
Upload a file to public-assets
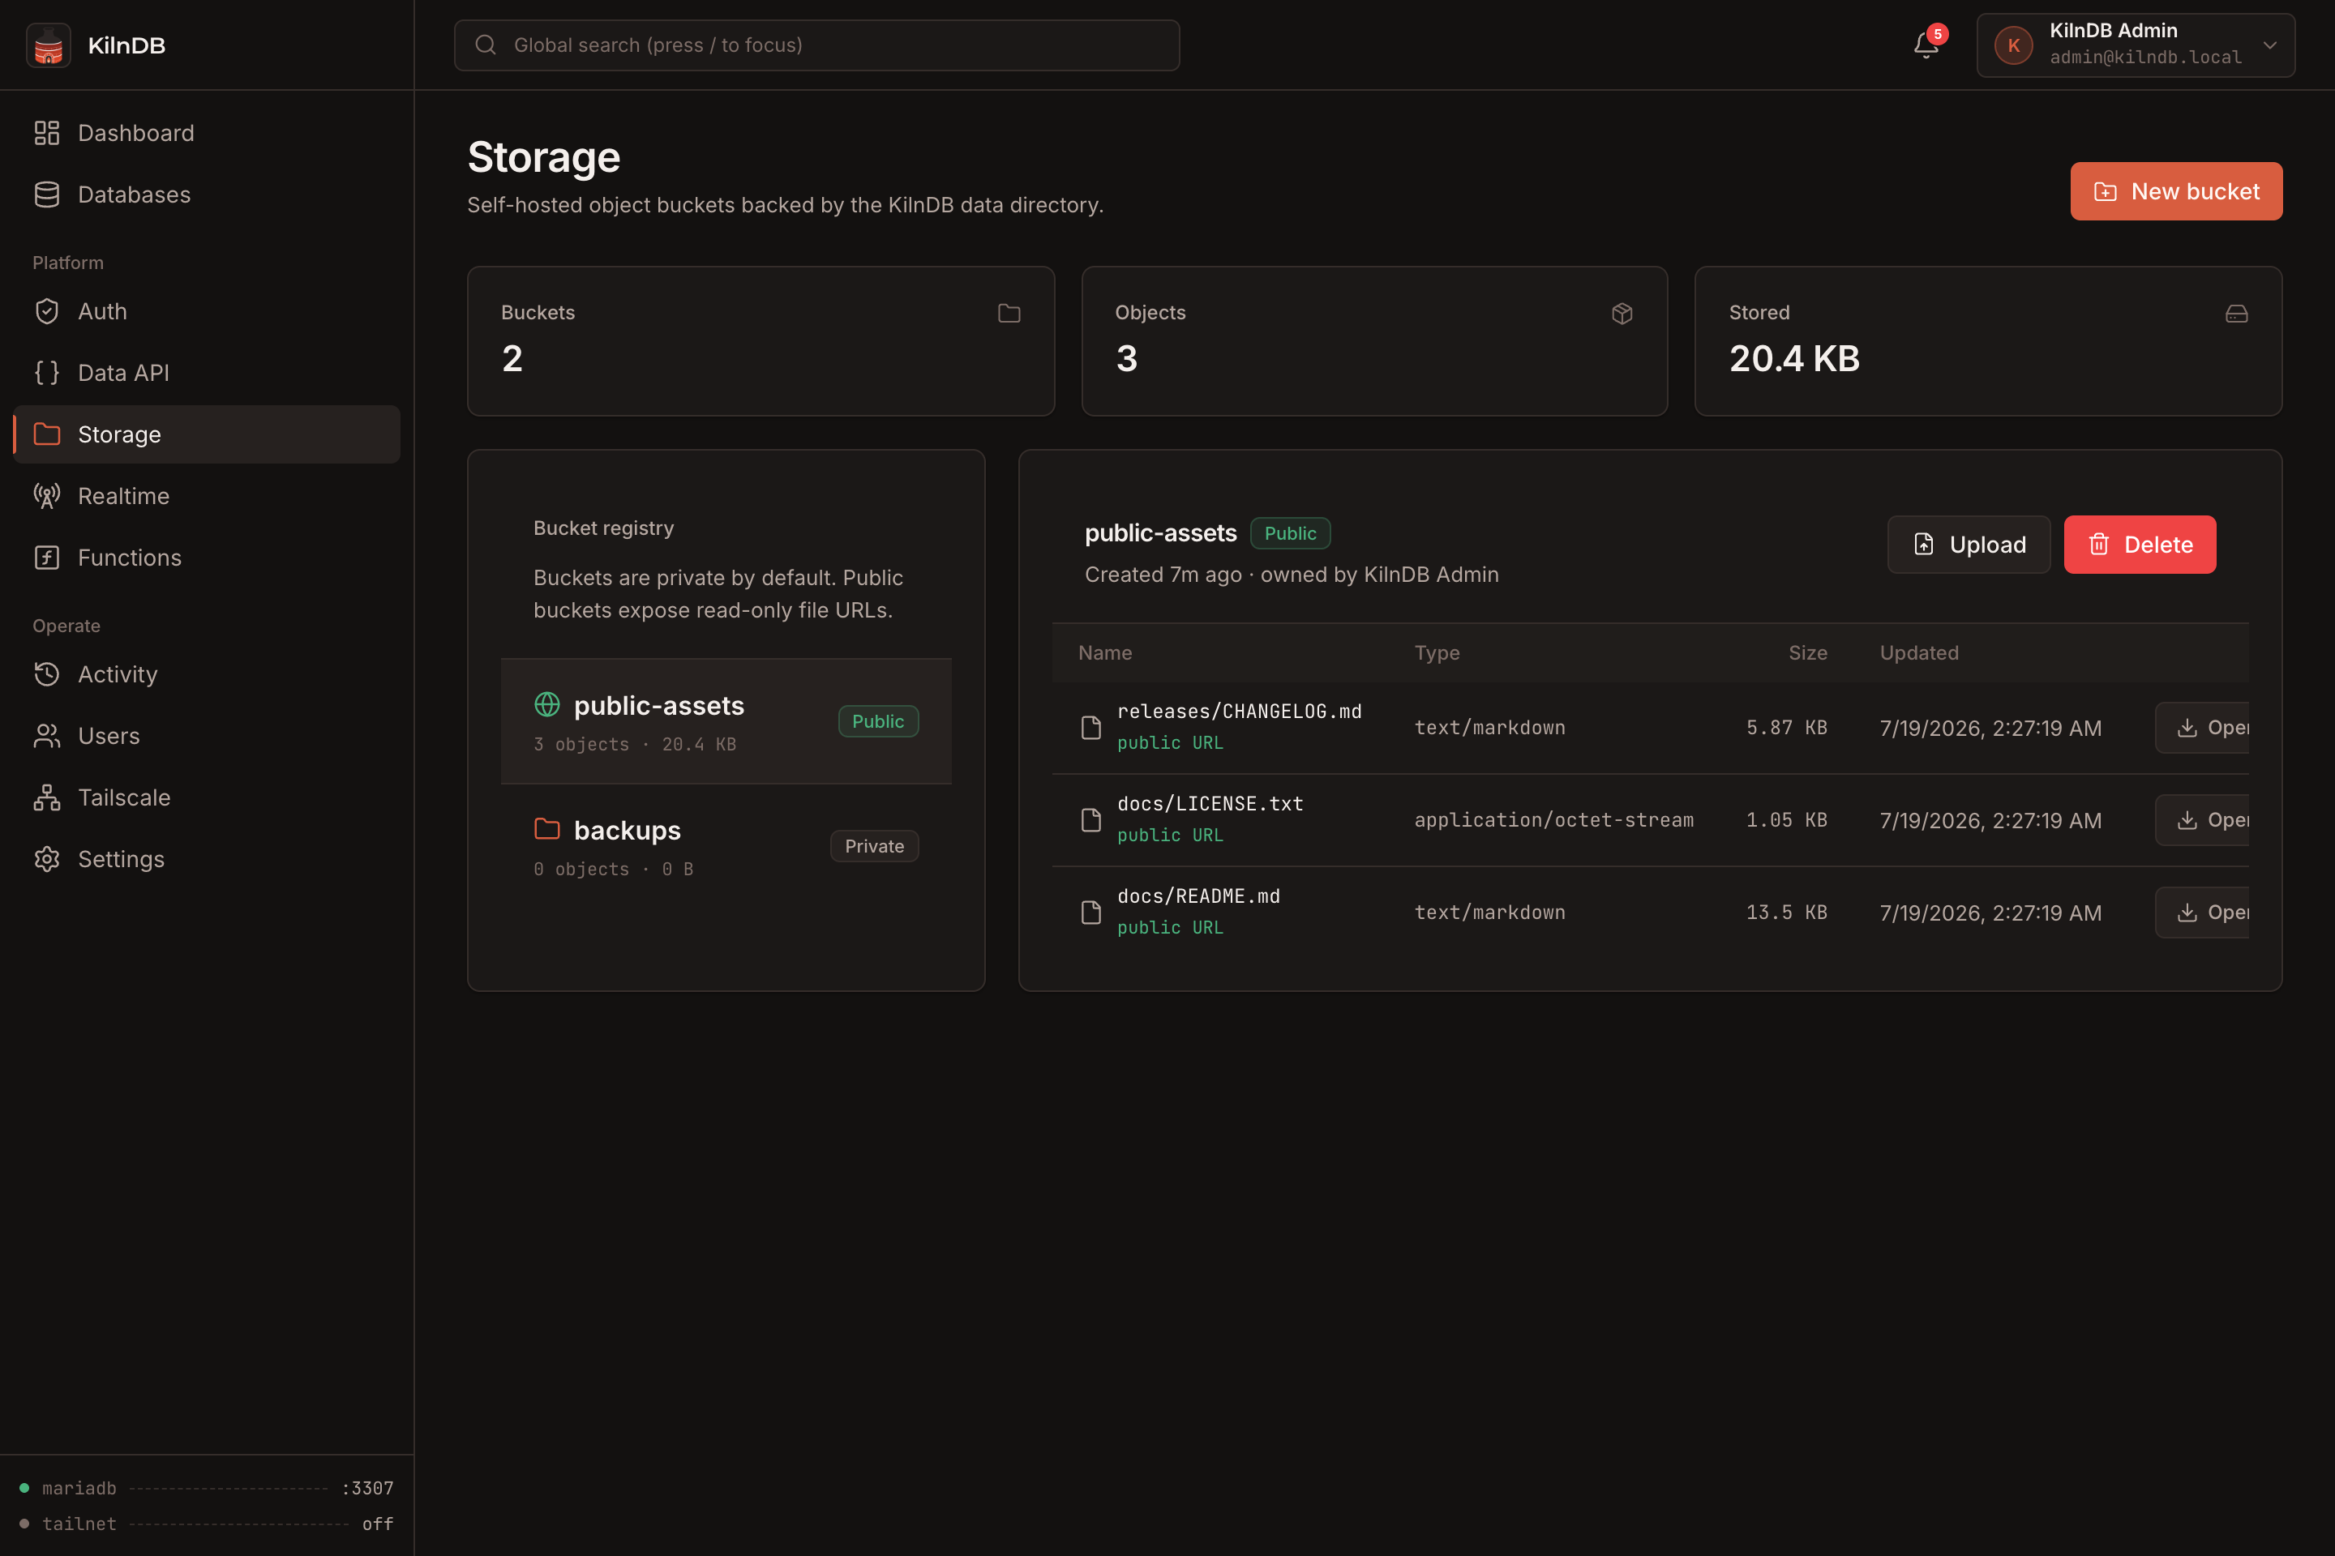coord(1969,544)
